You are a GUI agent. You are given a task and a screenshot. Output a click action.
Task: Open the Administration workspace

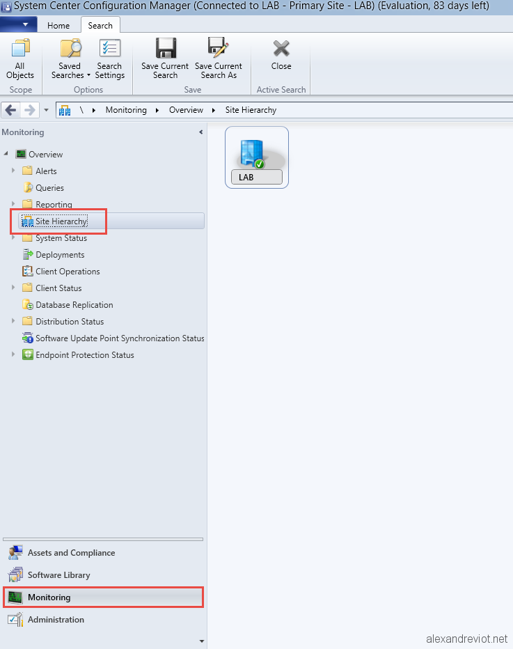pos(104,620)
